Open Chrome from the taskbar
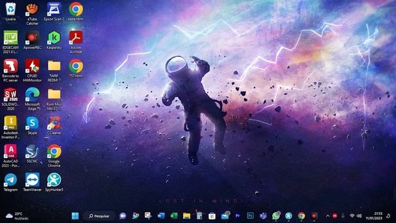The width and height of the screenshot is (396, 223). tap(301, 216)
